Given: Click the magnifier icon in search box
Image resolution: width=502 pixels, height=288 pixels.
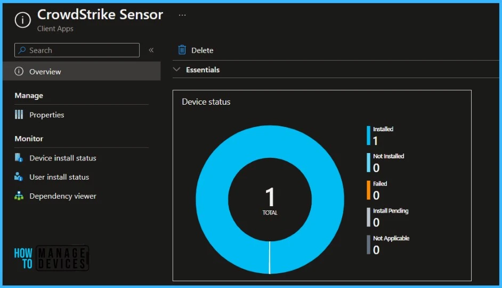Looking at the screenshot, I should click(x=22, y=50).
